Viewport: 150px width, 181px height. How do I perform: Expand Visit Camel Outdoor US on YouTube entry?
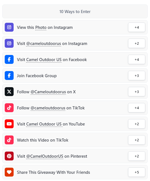tap(75, 124)
